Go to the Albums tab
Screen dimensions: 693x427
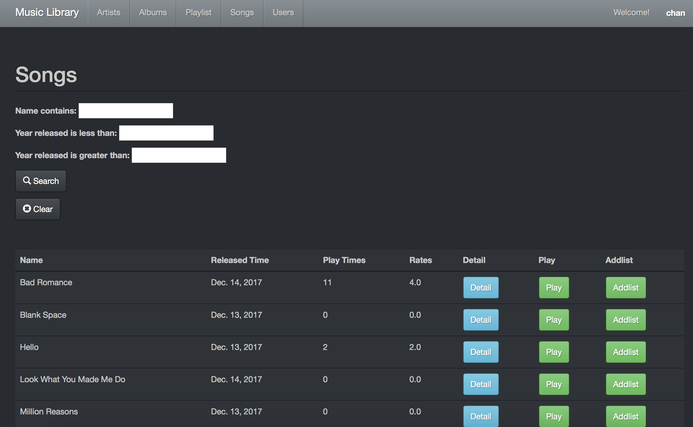[x=153, y=13]
